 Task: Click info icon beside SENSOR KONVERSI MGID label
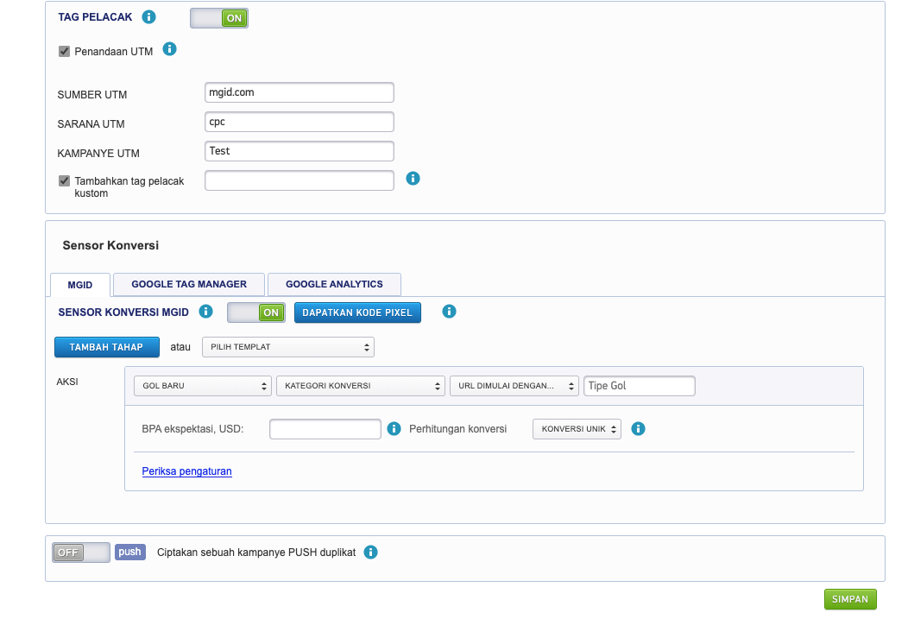(x=205, y=312)
